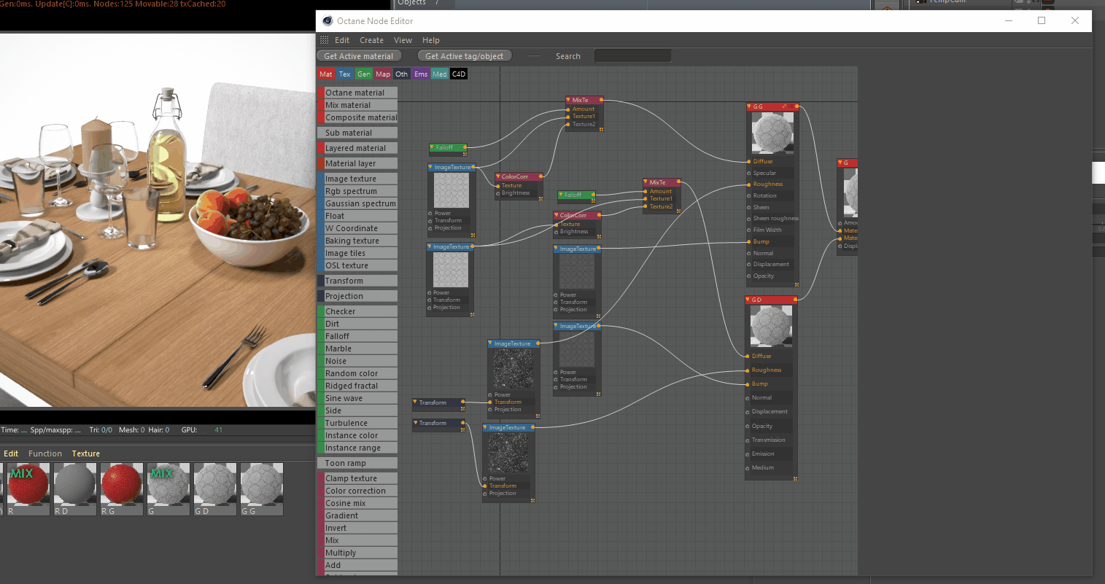Select the R D material thumbnail
The width and height of the screenshot is (1105, 584).
[74, 489]
